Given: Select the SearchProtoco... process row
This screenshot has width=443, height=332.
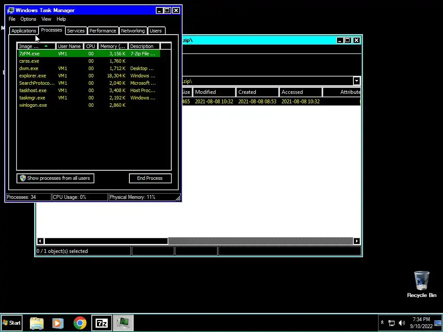Looking at the screenshot, I should pos(89,83).
